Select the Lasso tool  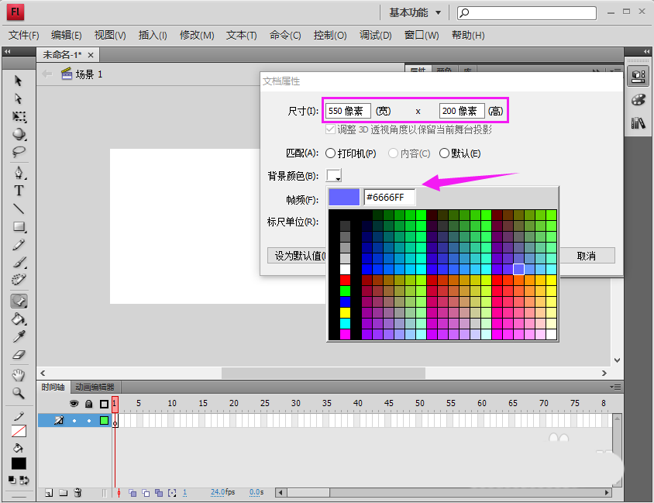coord(19,152)
